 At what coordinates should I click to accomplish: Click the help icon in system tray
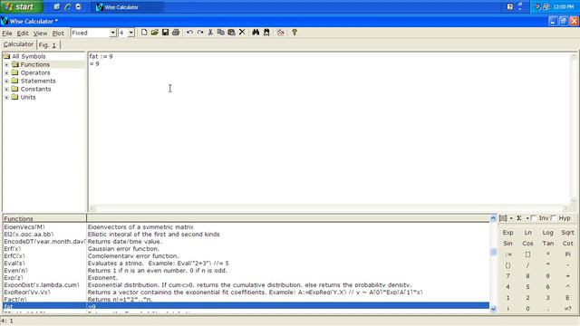point(509,6)
